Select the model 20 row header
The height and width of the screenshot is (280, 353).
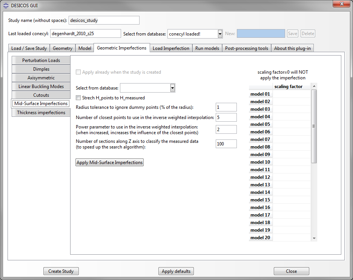pos(261,238)
